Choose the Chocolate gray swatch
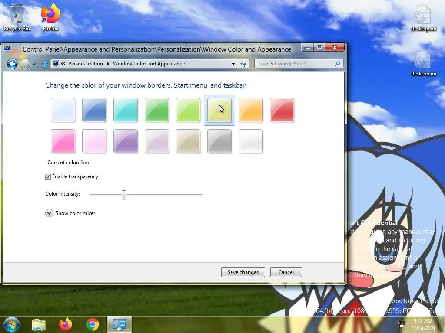The image size is (445, 333). [x=219, y=141]
